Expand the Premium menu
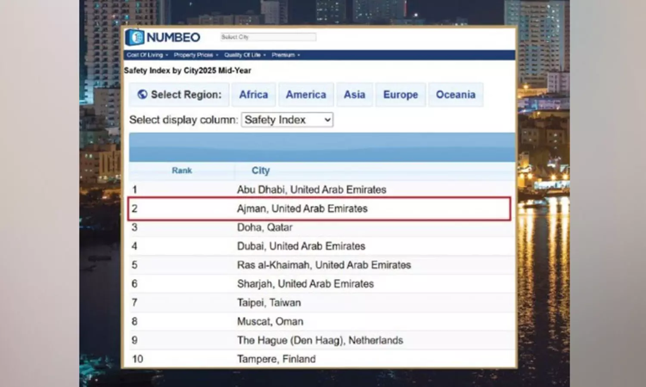 [x=285, y=55]
